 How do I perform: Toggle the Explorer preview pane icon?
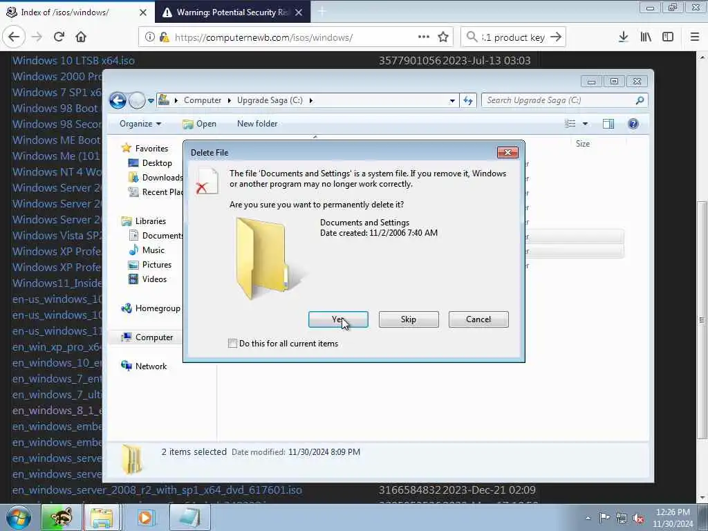[x=608, y=124]
